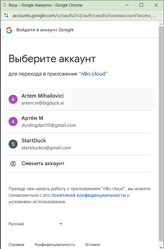The image size is (164, 249).
Task: Click the scrollbar up arrow
Action: (161, 24)
